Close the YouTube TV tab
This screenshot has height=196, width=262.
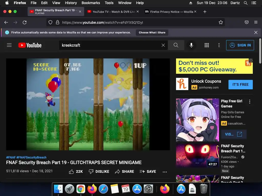pos(137,11)
